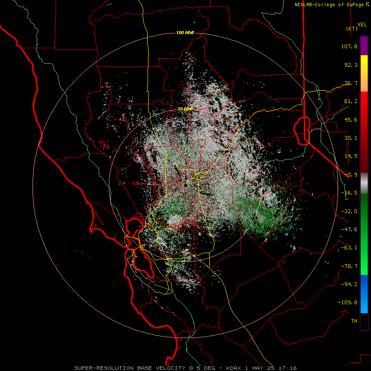Click the 17:16 timestamp in the caption
The image size is (371, 371).
(288, 368)
